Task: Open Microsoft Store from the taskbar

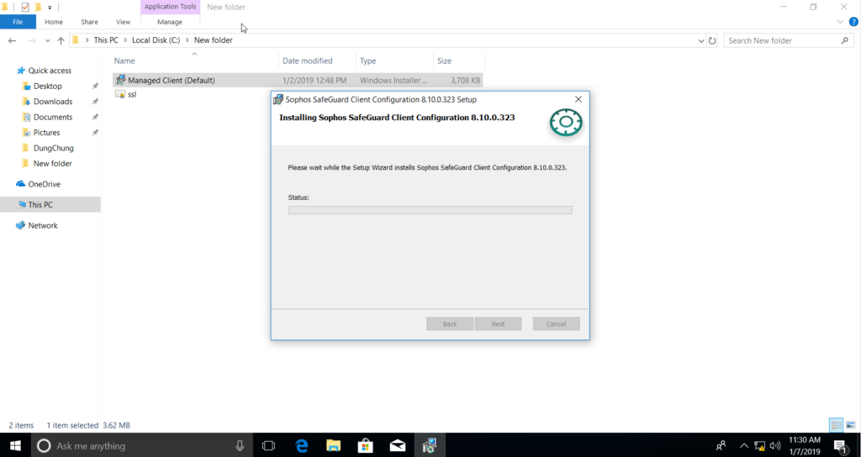Action: pyautogui.click(x=366, y=445)
